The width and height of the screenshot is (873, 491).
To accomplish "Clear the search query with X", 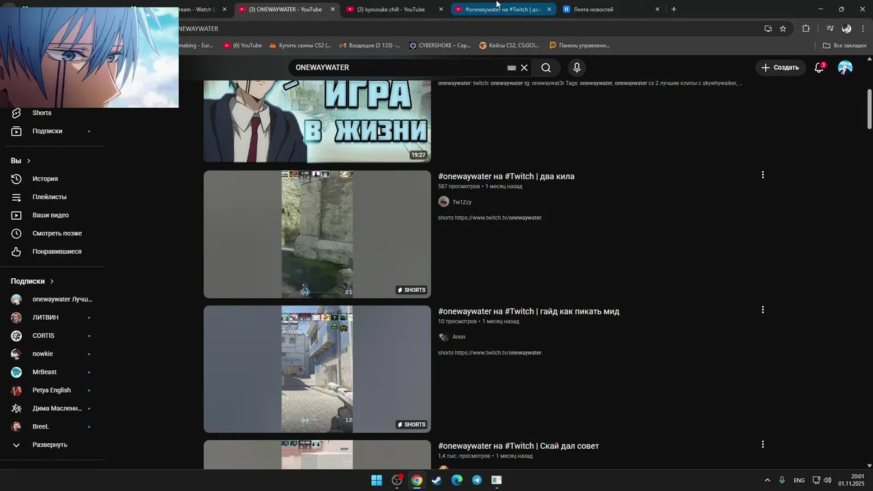I will pos(524,68).
